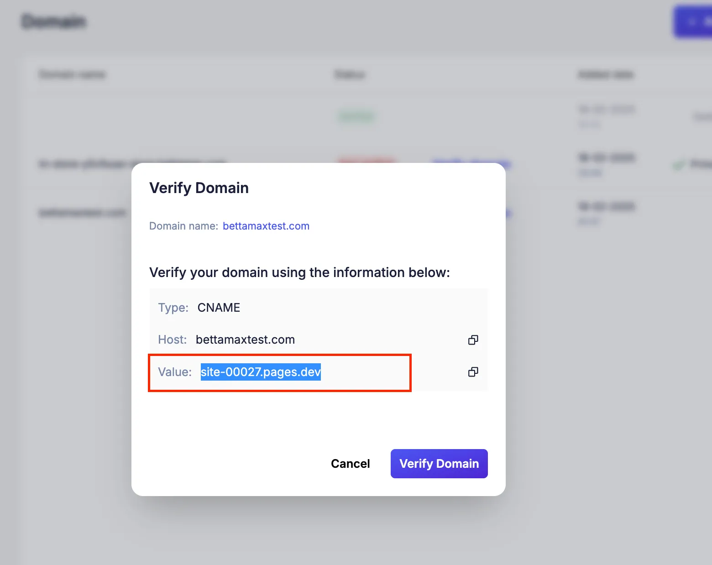Click the green checkmark icon in background row

[x=679, y=164]
